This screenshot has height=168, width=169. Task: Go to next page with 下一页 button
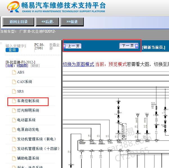(x=129, y=46)
